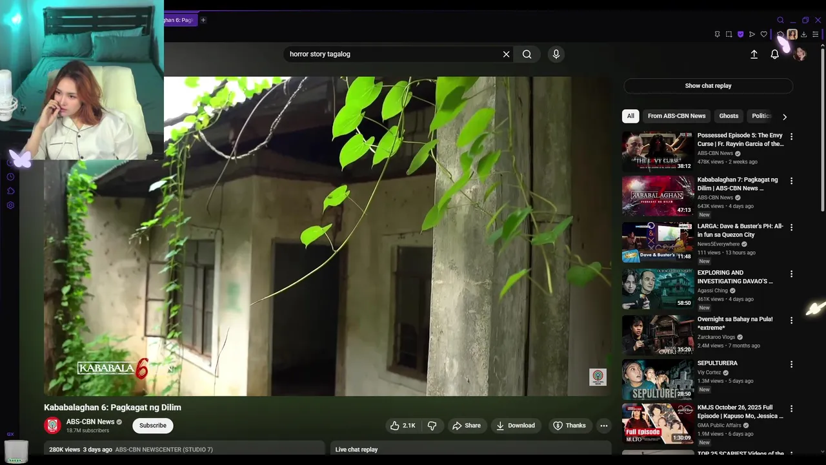Open options menu for Overnight sa Bahay video
Viewport: 826px width, 465px height.
point(791,320)
